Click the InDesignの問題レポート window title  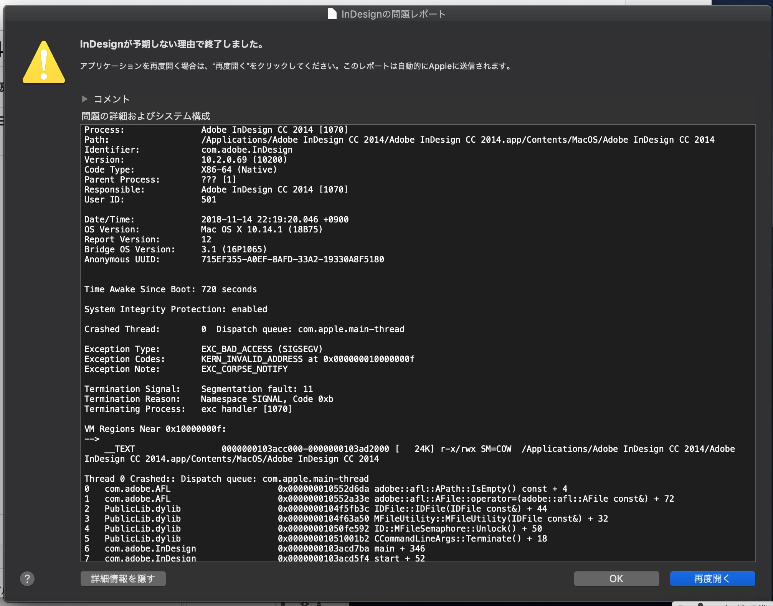click(393, 14)
